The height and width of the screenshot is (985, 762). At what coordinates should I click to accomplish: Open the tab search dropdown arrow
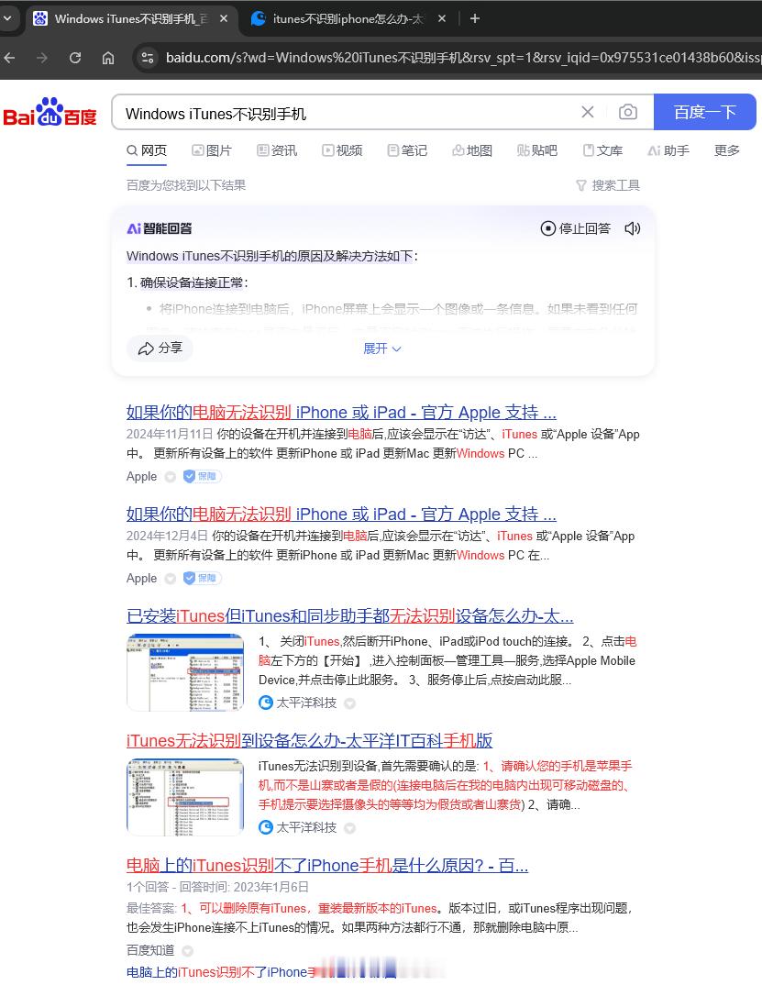7,18
